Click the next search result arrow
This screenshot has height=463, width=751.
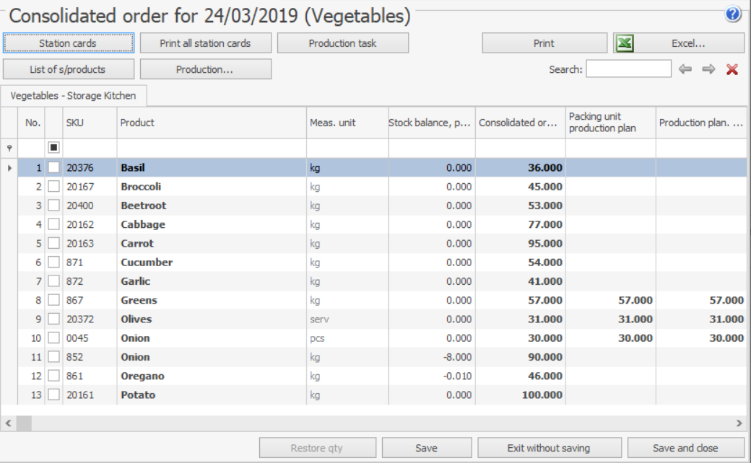coord(708,69)
